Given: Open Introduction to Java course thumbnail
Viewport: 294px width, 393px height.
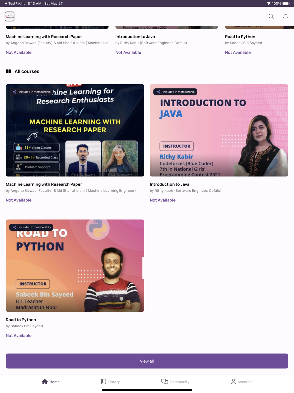Looking at the screenshot, I should [x=219, y=130].
